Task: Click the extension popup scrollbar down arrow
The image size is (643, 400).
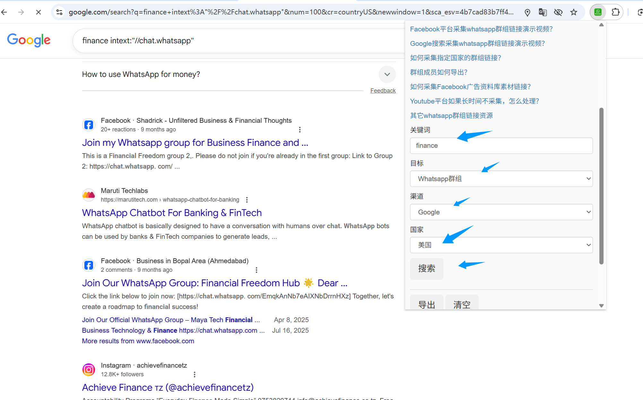Action: click(x=601, y=306)
